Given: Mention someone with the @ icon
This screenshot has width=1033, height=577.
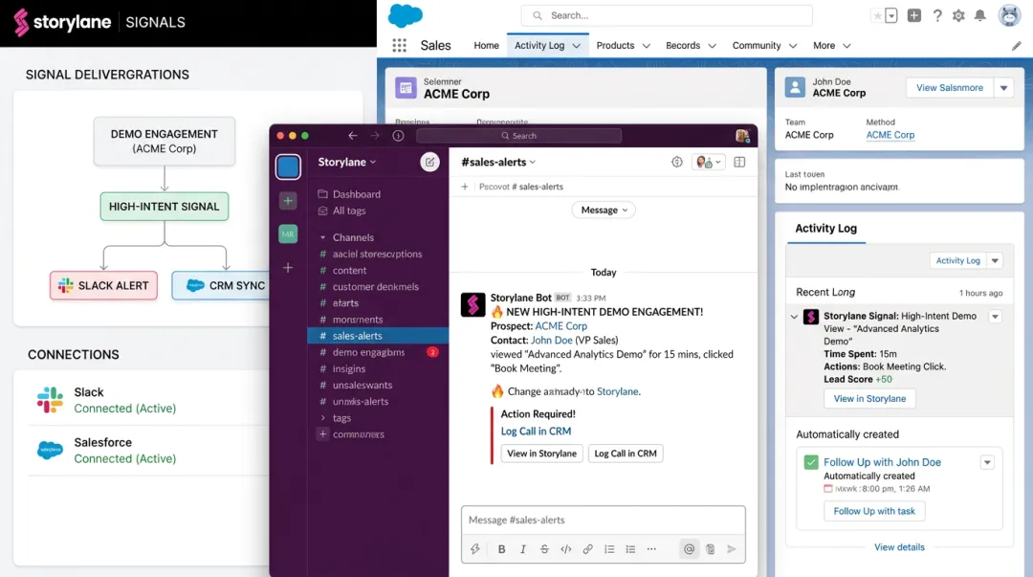Looking at the screenshot, I should click(689, 548).
